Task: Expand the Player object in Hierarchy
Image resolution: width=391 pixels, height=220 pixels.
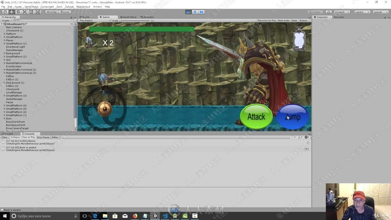Action: pos(5,40)
